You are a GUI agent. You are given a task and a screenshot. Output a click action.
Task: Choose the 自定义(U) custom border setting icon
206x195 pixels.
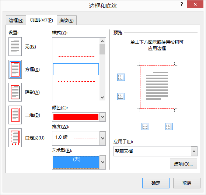point(15,138)
